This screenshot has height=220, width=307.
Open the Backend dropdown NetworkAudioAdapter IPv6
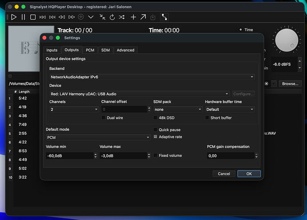click(x=152, y=77)
